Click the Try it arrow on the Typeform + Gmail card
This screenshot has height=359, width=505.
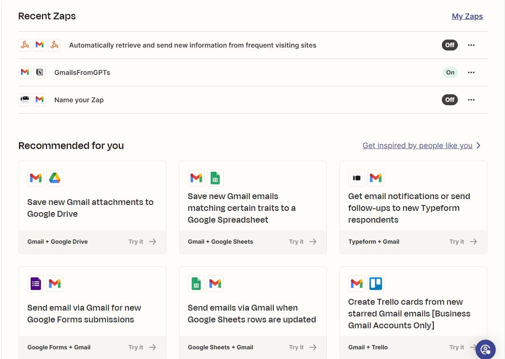473,242
